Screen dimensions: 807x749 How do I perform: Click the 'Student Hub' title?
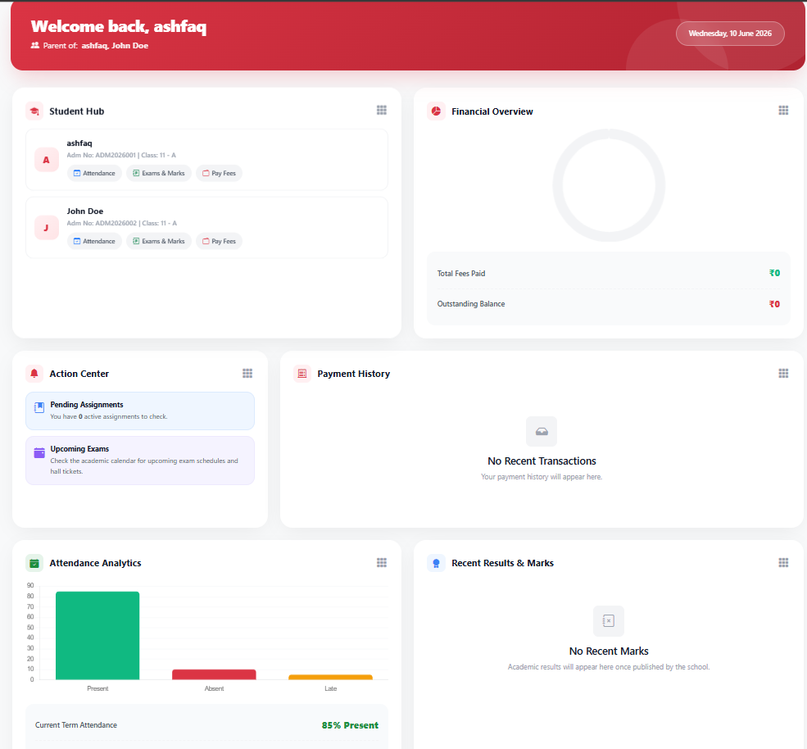point(77,111)
